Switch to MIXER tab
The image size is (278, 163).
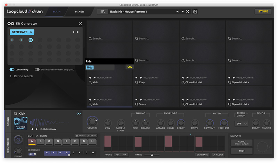click(80, 12)
